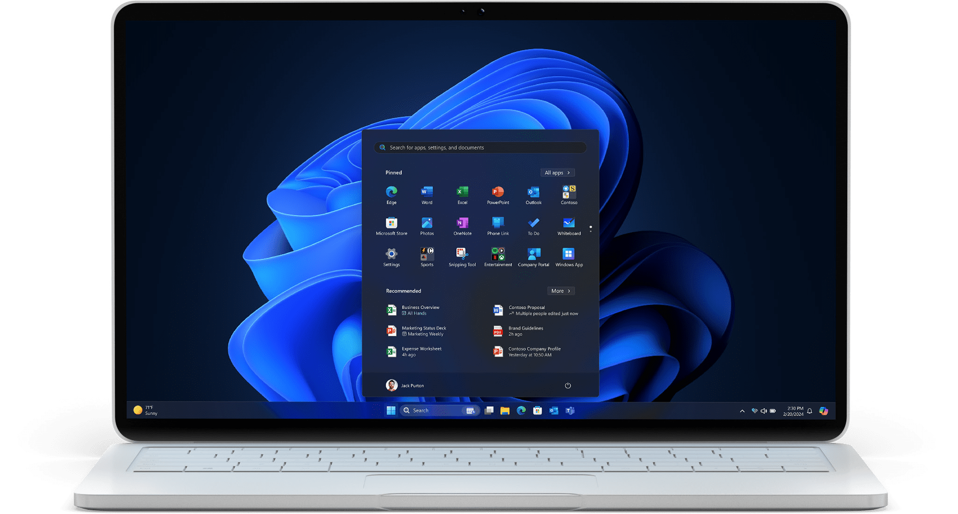Click the network icon in system tray
This screenshot has width=958, height=514.
(x=754, y=411)
